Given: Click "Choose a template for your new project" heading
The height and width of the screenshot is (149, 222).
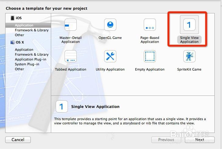Looking at the screenshot, I should point(47,8).
